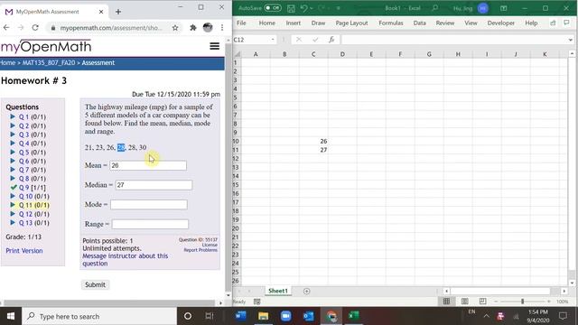Click the Search magnifier in Excel title bar
This screenshot has height=325, width=578.
point(435,8)
